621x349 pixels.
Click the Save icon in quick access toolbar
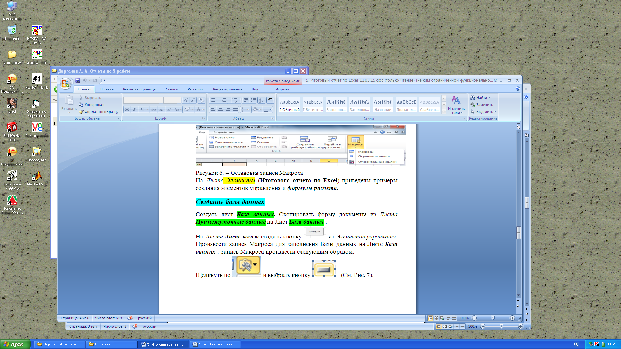click(x=78, y=80)
